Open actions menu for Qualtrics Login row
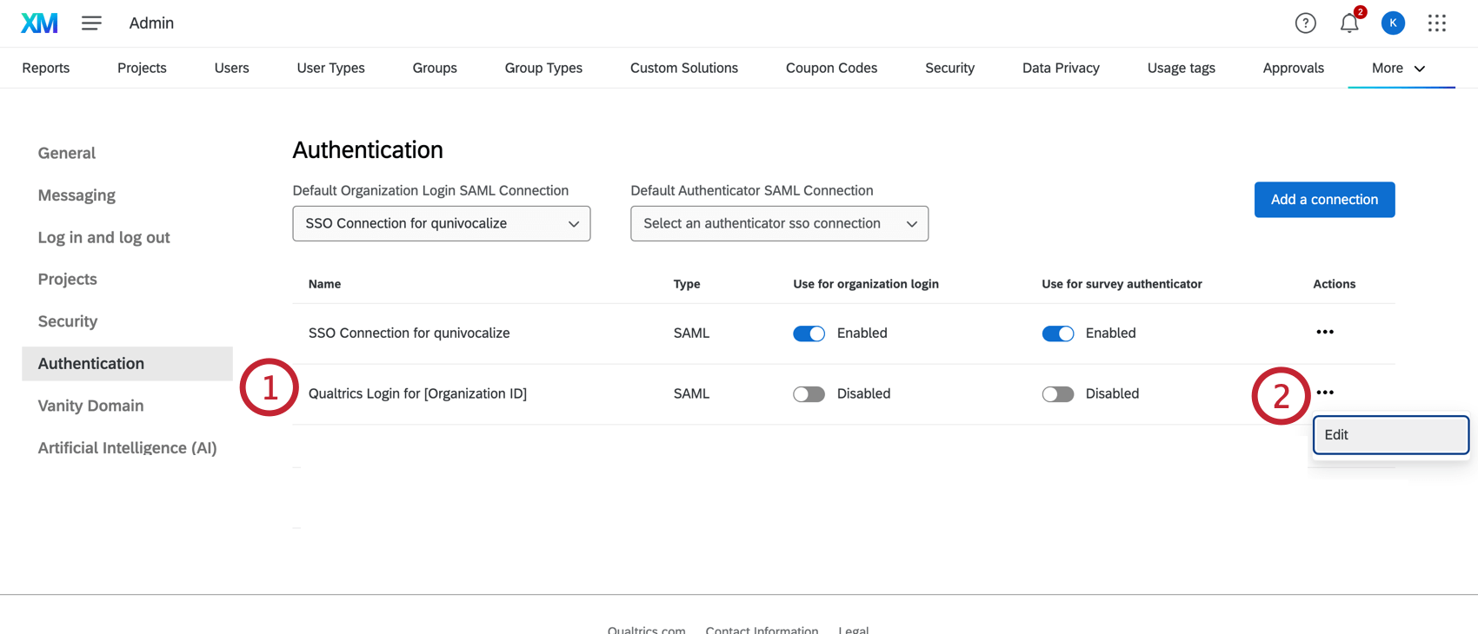Image resolution: width=1478 pixels, height=634 pixels. [x=1324, y=393]
